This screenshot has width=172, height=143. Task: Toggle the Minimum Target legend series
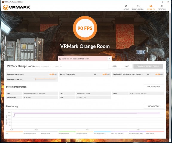pos(50,133)
